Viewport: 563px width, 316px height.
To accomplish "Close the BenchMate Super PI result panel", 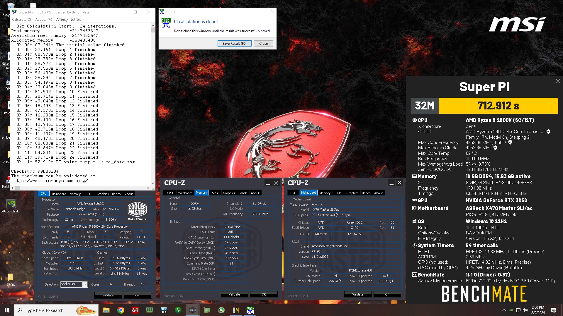I will point(558,81).
